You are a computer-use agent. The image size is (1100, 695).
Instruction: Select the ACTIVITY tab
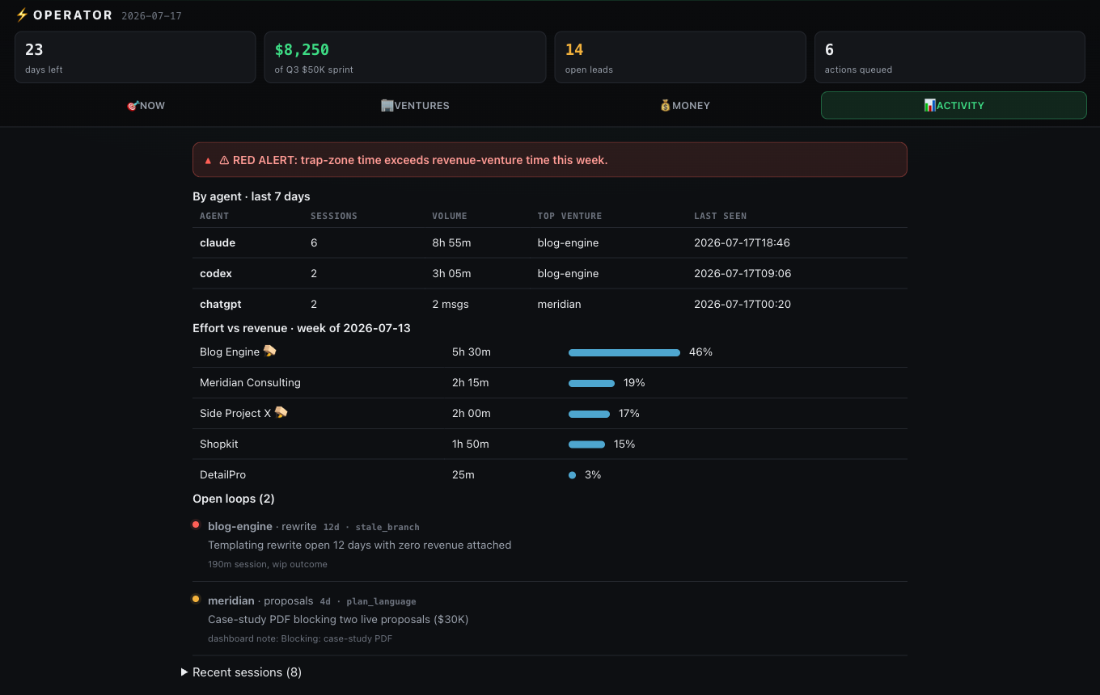pyautogui.click(x=954, y=105)
